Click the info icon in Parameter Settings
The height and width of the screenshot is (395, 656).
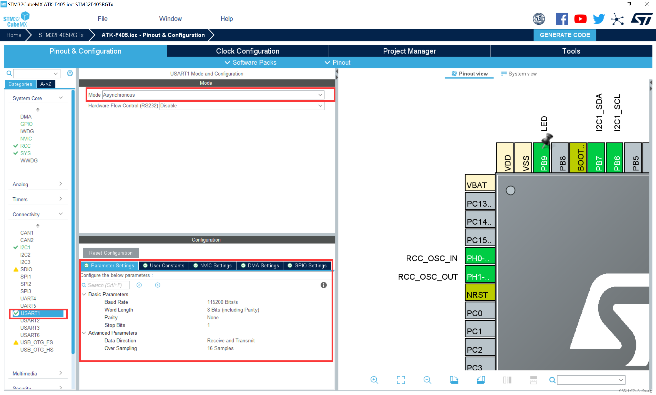tap(323, 285)
